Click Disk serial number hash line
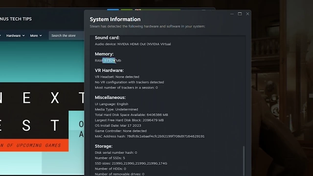Viewport: 313px width, 176px height. click(116, 153)
